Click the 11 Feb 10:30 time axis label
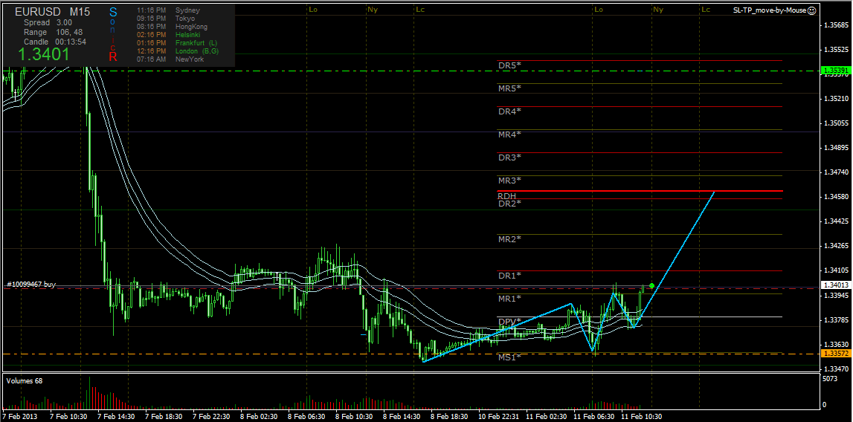Image resolution: width=853 pixels, height=422 pixels. 642,417
